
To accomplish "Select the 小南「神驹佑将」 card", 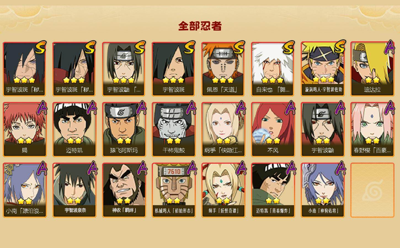I will point(322,190).
